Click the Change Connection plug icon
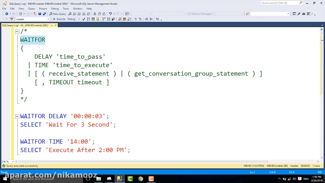This screenshot has height=183, width=325. (x=12, y=19)
